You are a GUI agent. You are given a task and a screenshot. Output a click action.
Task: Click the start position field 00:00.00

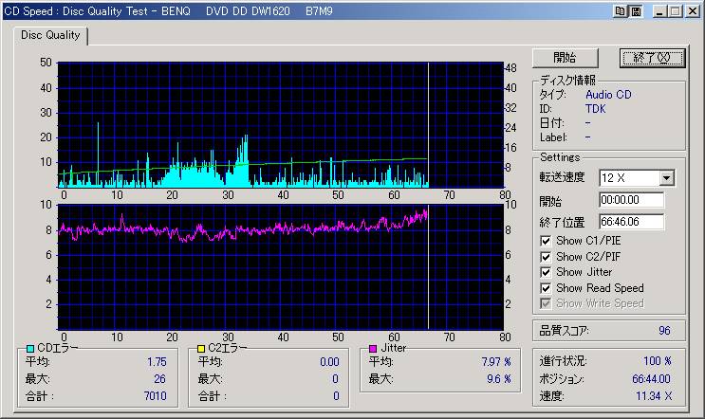click(631, 201)
